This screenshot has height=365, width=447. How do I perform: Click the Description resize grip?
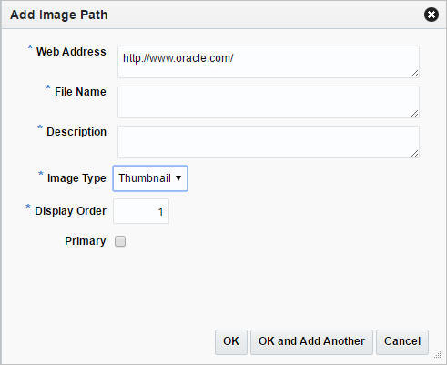pyautogui.click(x=415, y=154)
